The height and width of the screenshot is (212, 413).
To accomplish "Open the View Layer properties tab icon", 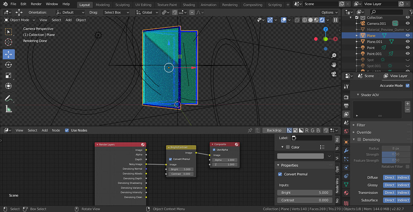I will 346,114.
